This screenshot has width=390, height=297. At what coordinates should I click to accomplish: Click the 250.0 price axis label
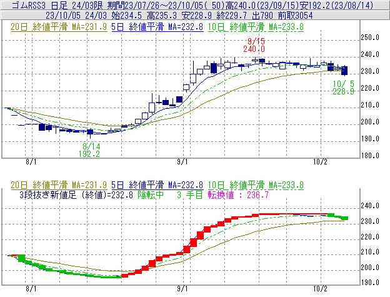pyautogui.click(x=370, y=38)
